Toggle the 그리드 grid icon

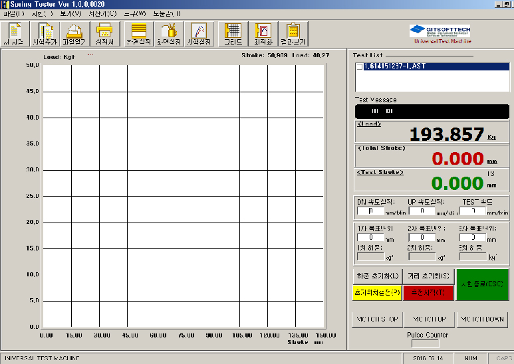(233, 34)
